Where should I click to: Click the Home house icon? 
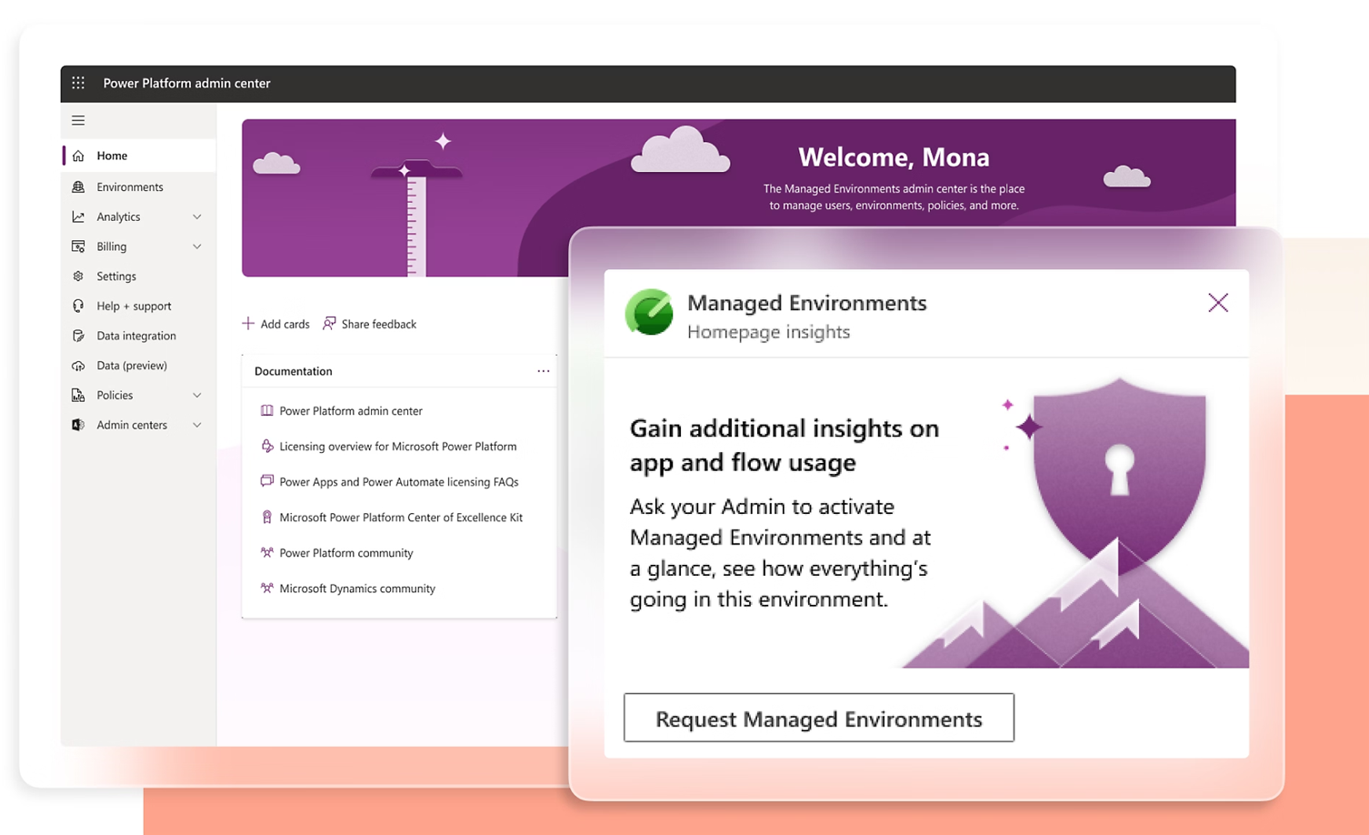(x=78, y=156)
